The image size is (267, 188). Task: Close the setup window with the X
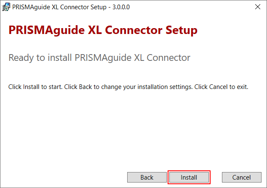point(257,7)
